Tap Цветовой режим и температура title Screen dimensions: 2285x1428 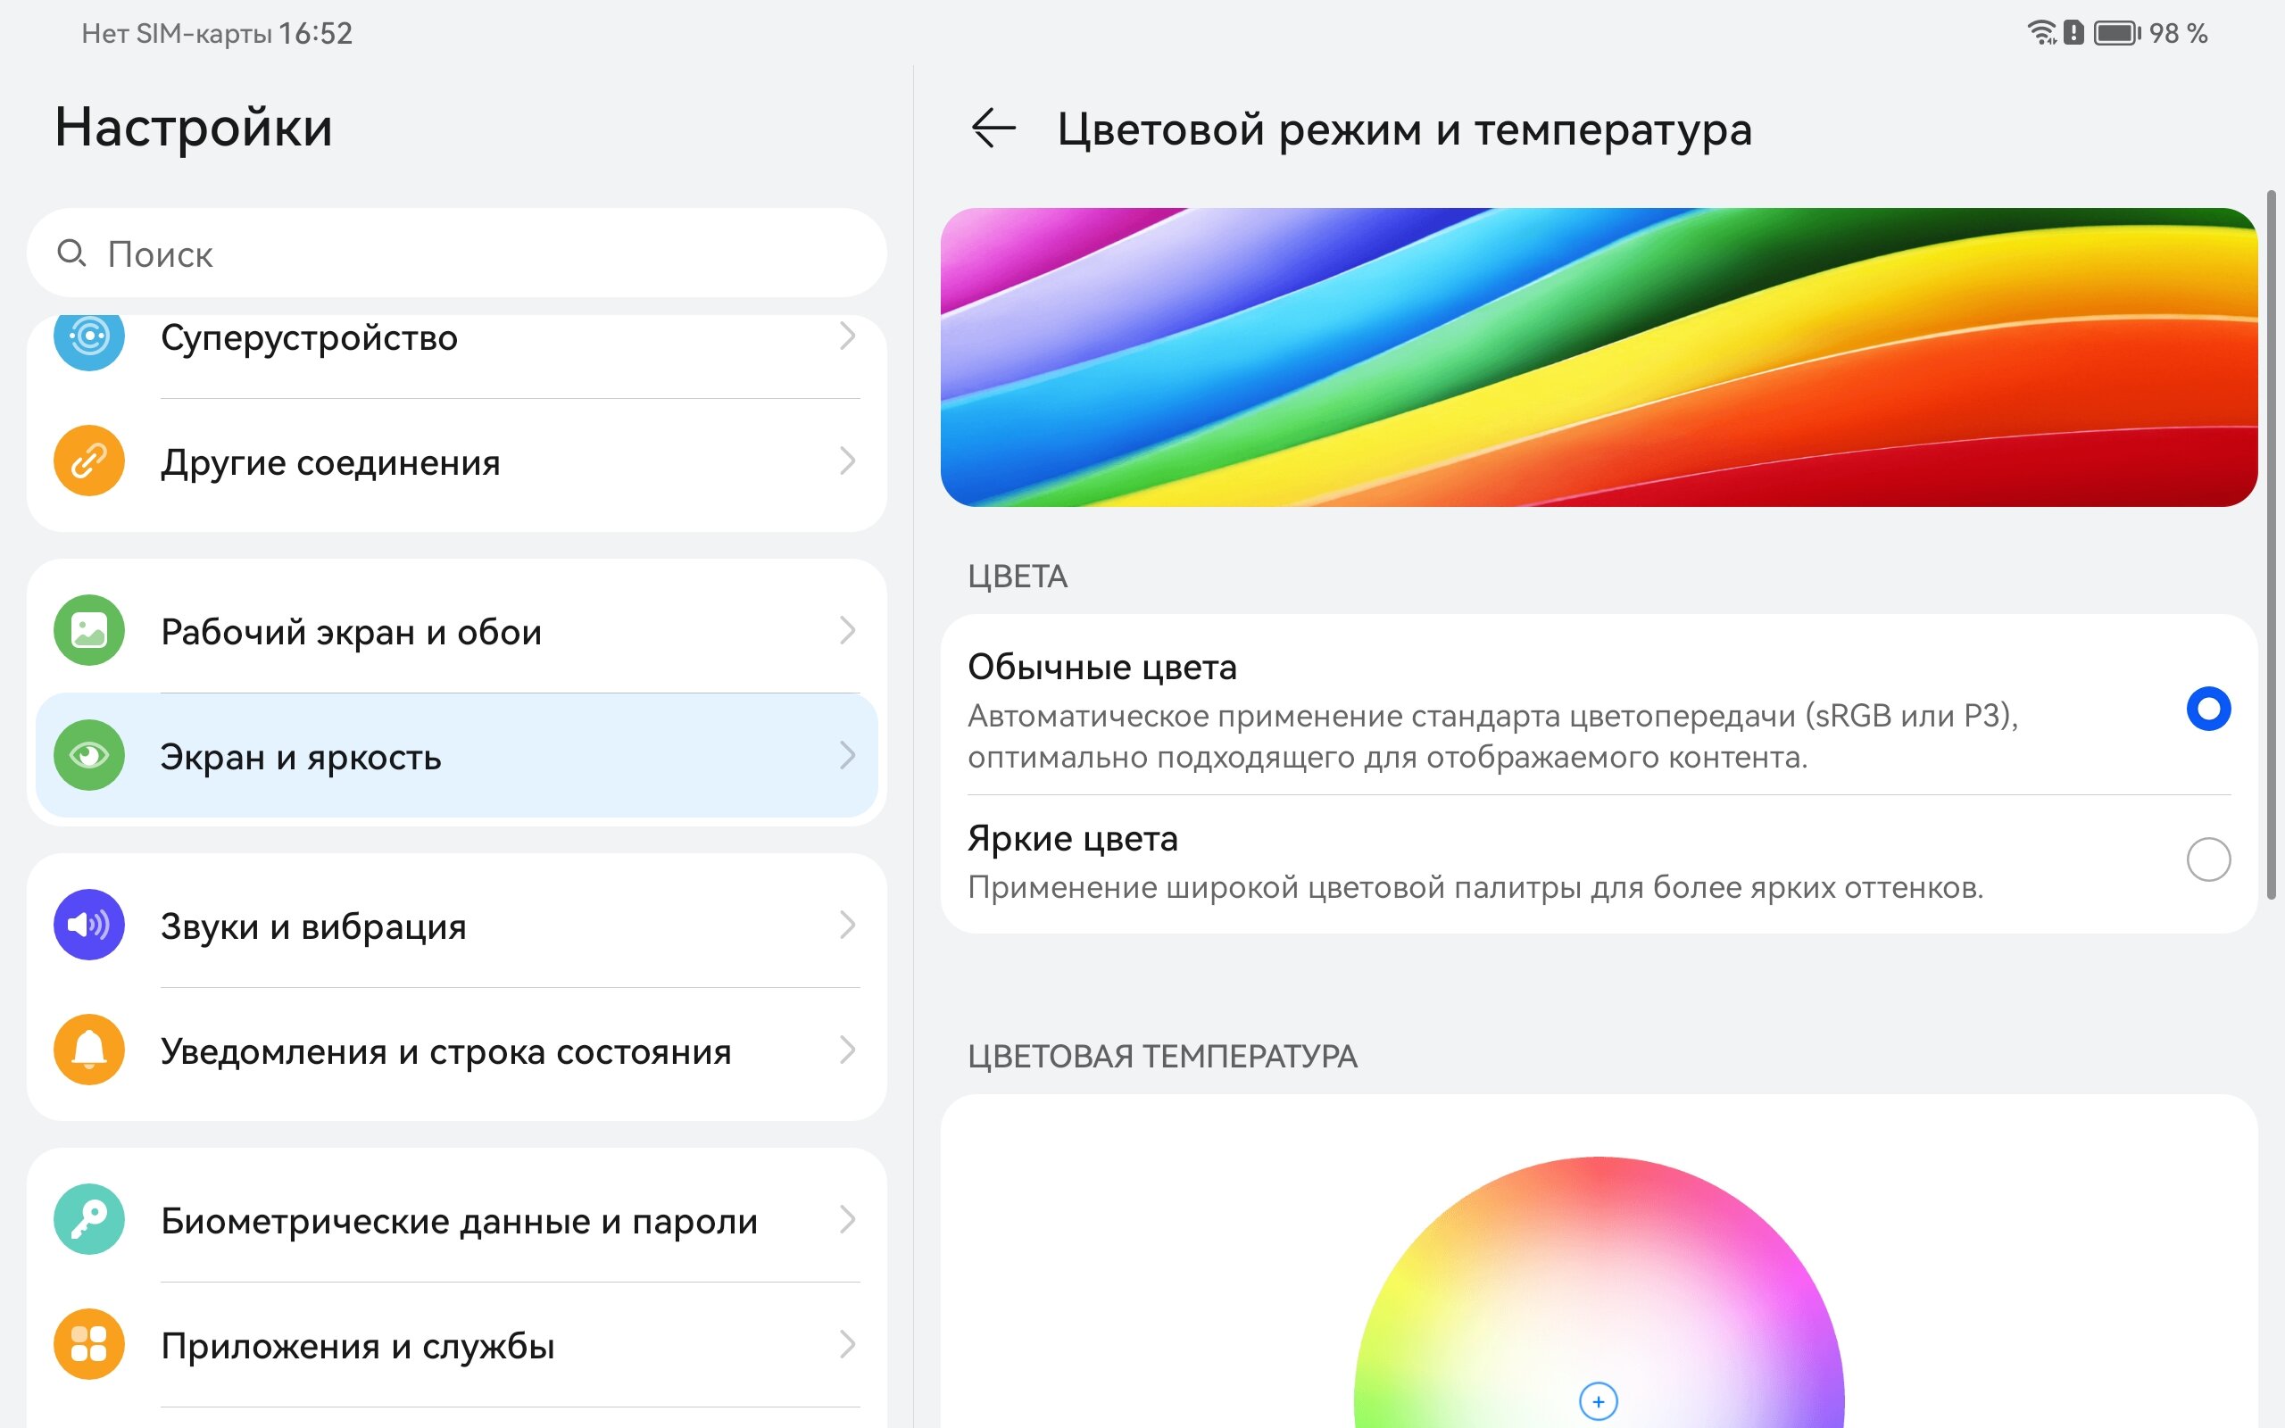click(1404, 129)
